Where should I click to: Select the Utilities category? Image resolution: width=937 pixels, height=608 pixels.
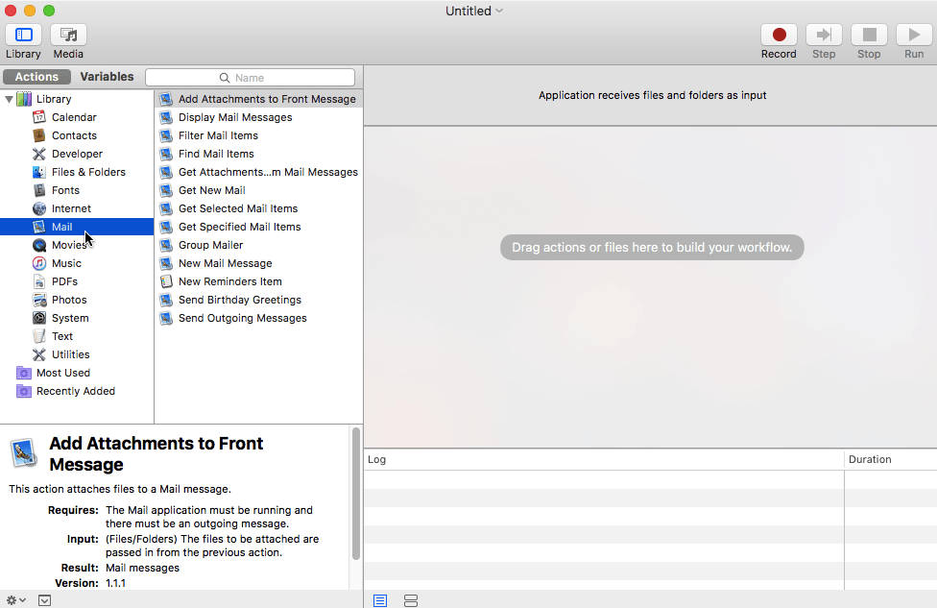[70, 354]
